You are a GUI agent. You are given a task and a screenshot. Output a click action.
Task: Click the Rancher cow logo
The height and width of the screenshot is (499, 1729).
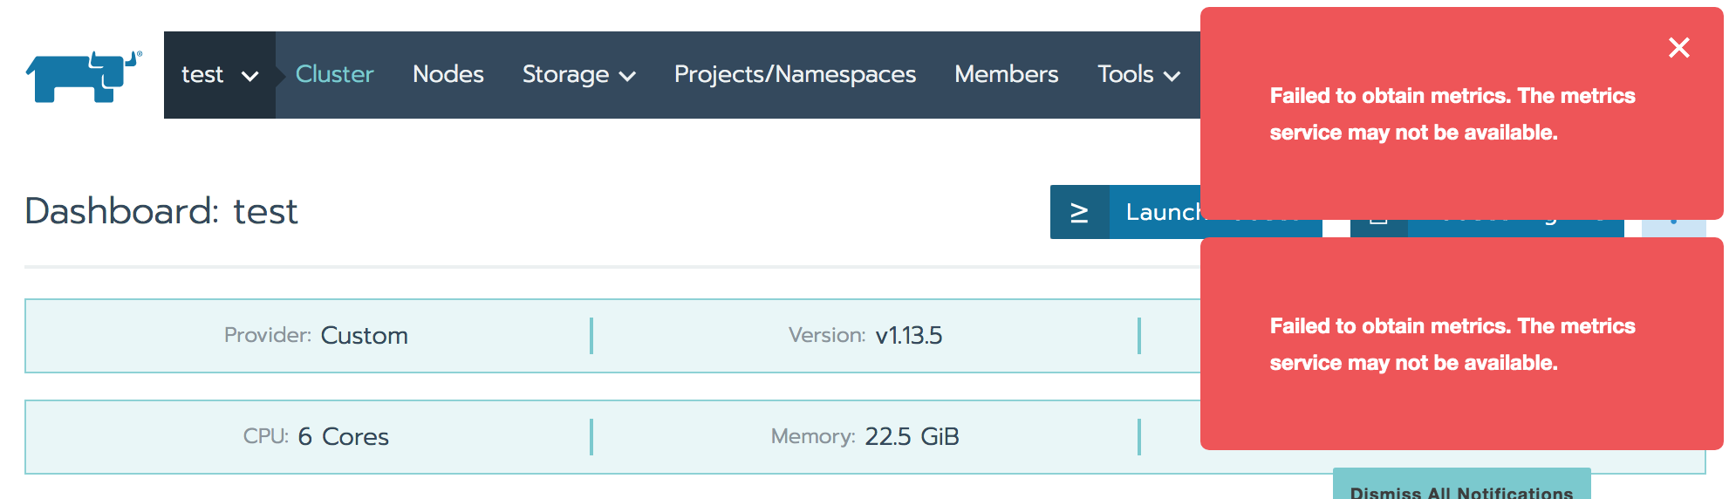(83, 77)
